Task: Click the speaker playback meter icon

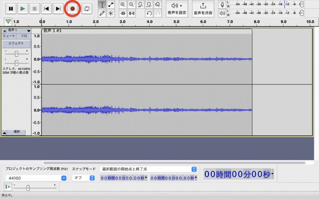Action: click(x=222, y=13)
